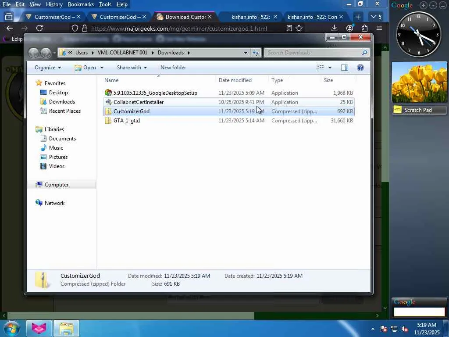Viewport: 449px width, 337px height.
Task: Click the Google gadget search box
Action: 419,312
